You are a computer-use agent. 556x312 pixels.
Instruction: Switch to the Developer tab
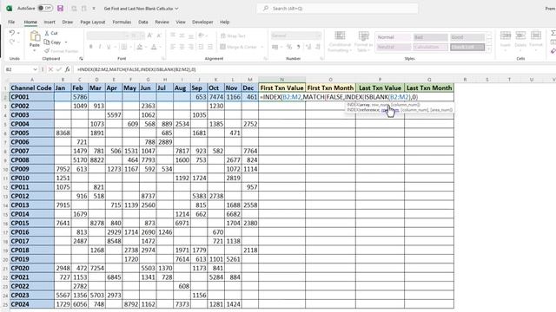point(202,22)
